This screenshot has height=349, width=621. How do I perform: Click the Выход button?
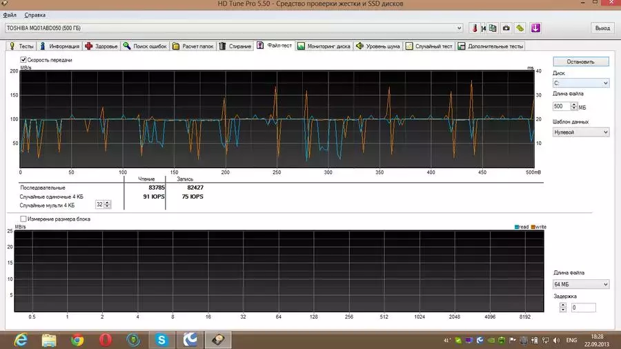(x=602, y=28)
